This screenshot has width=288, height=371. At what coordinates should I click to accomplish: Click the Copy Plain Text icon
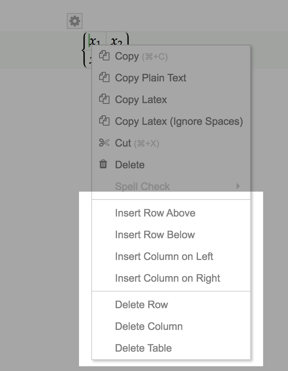(x=104, y=77)
